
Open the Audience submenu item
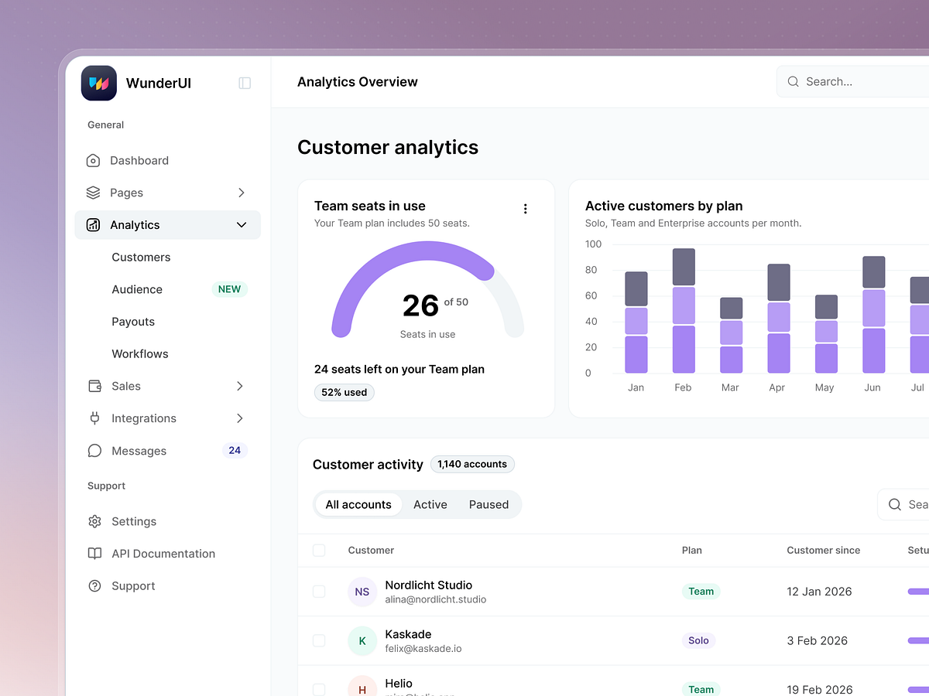point(137,289)
